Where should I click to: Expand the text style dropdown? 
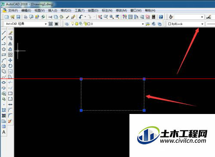coord(202,17)
